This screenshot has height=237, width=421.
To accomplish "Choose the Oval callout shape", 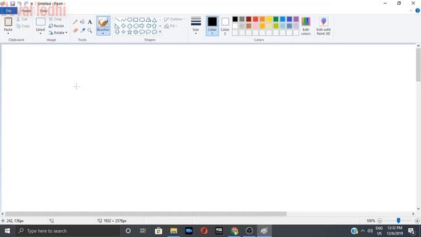I will (x=148, y=32).
